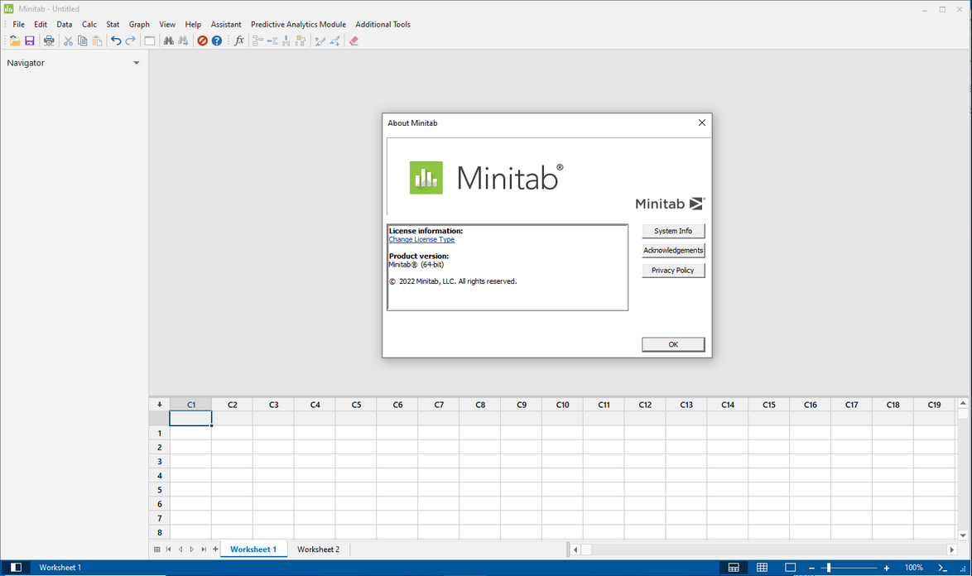Select row 4 header in worksheet
Image resolution: width=972 pixels, height=576 pixels.
[159, 476]
